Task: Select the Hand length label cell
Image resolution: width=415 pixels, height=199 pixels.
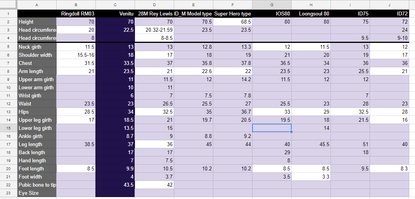Action: (37, 160)
